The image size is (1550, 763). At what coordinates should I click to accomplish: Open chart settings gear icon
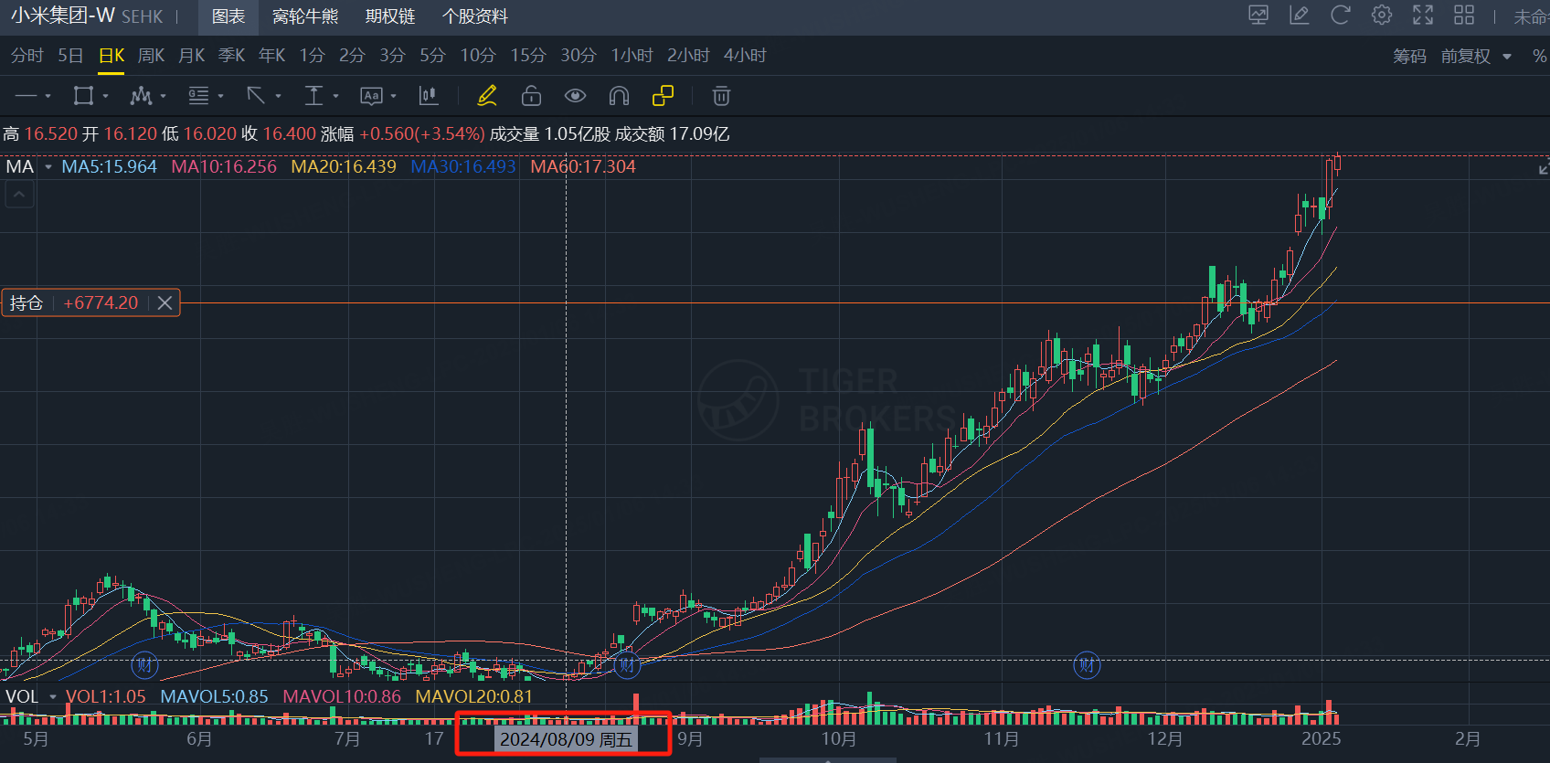point(1382,16)
